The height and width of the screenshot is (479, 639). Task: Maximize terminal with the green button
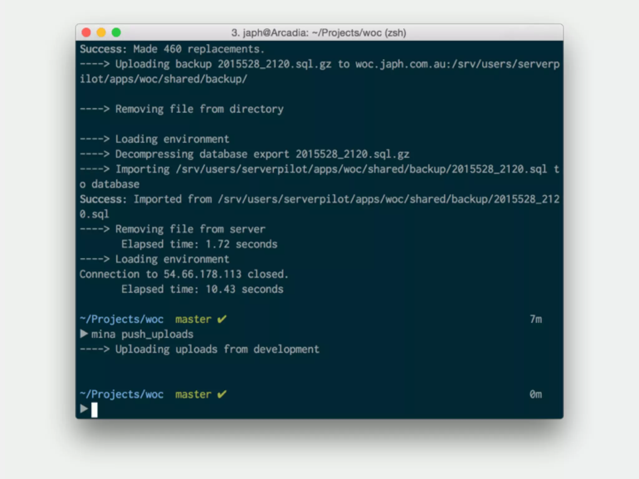(116, 32)
